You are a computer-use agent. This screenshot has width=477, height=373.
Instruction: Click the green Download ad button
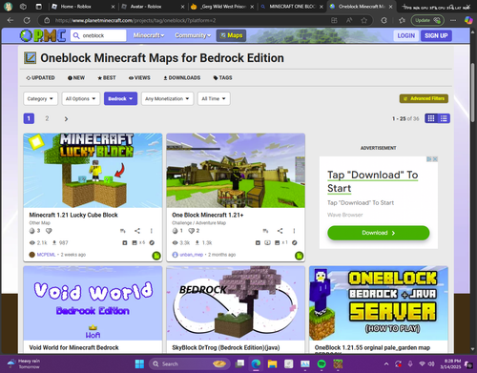379,233
